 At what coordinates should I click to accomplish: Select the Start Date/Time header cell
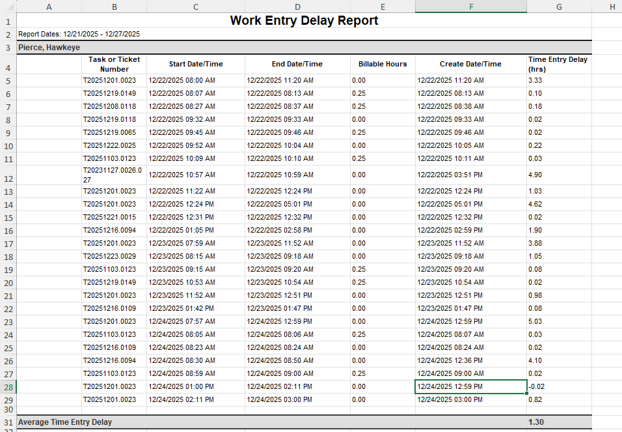[x=195, y=64]
